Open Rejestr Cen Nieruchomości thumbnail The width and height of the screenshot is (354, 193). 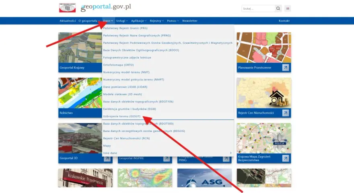coord(264,93)
